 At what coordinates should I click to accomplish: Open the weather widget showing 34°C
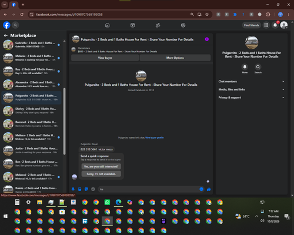tap(242, 216)
